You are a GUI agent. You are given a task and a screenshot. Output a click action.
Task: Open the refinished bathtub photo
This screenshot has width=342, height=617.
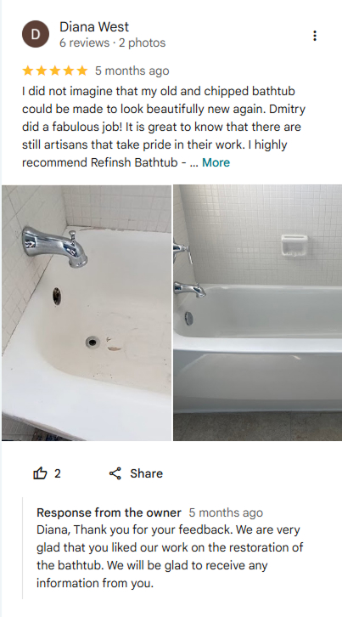(257, 313)
